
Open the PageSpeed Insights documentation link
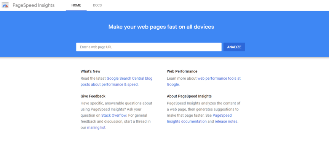[x=199, y=119]
